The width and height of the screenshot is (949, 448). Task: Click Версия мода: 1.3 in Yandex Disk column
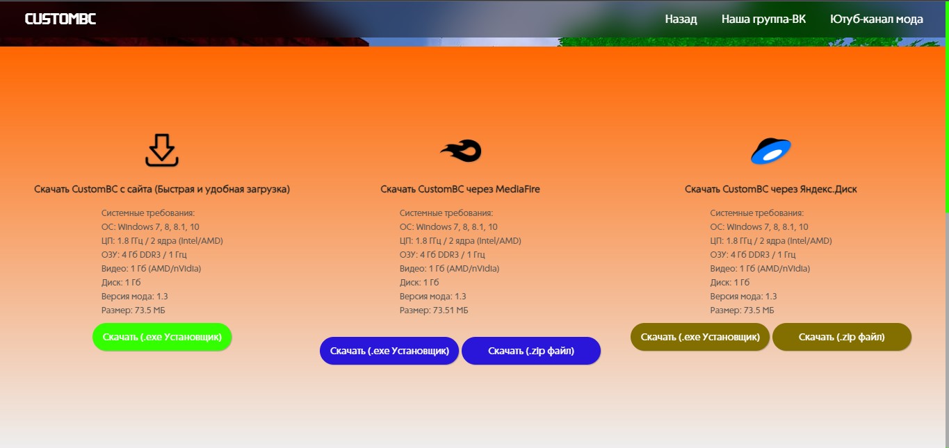744,297
